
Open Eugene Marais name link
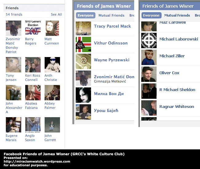pos(11,138)
